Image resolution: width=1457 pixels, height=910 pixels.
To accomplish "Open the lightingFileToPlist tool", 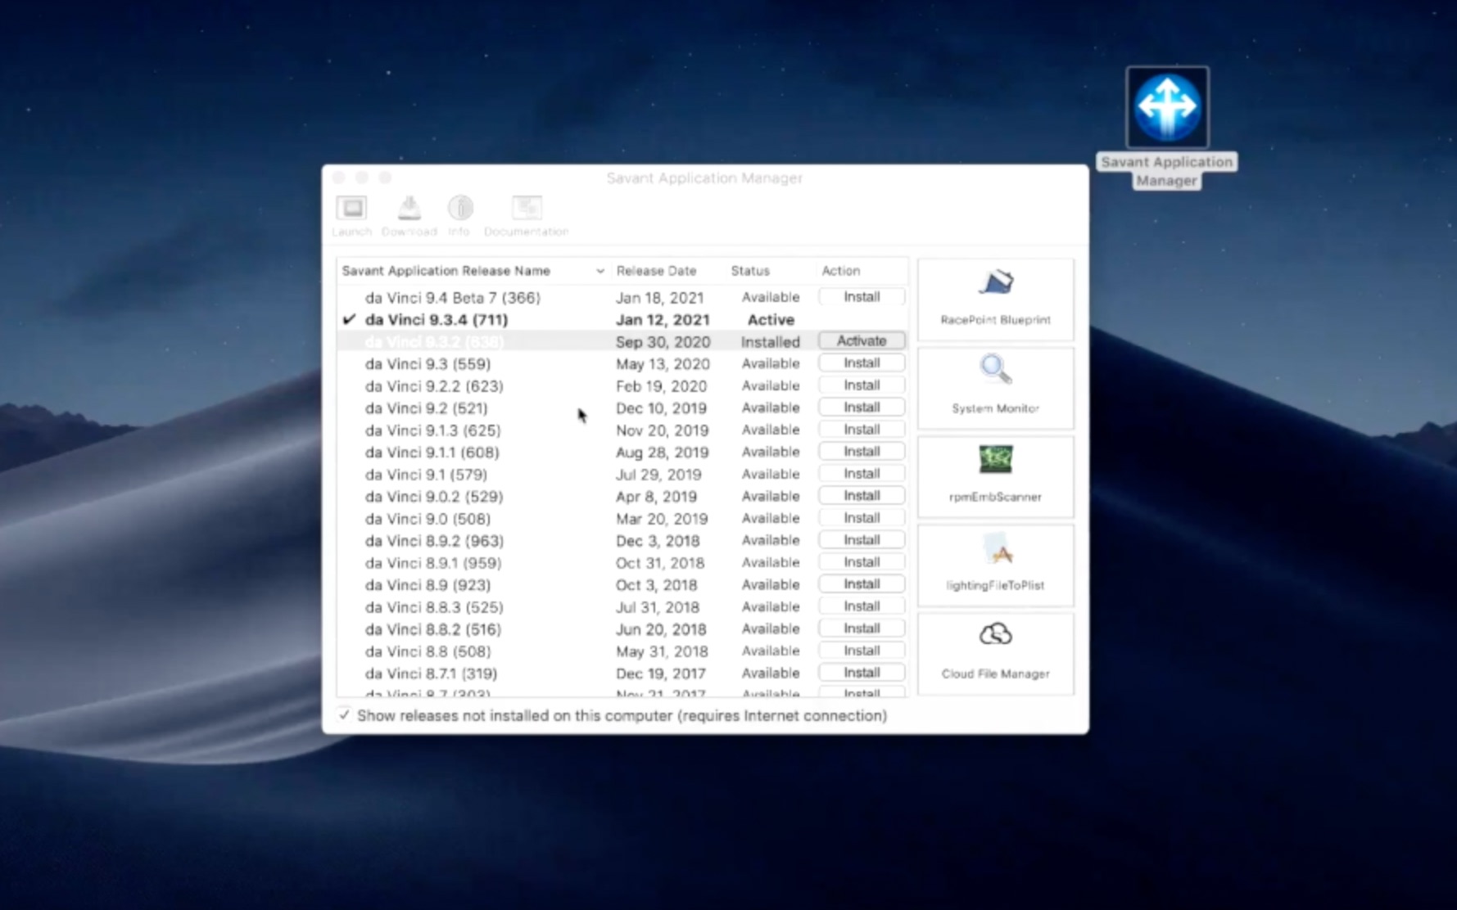I will pos(995,565).
